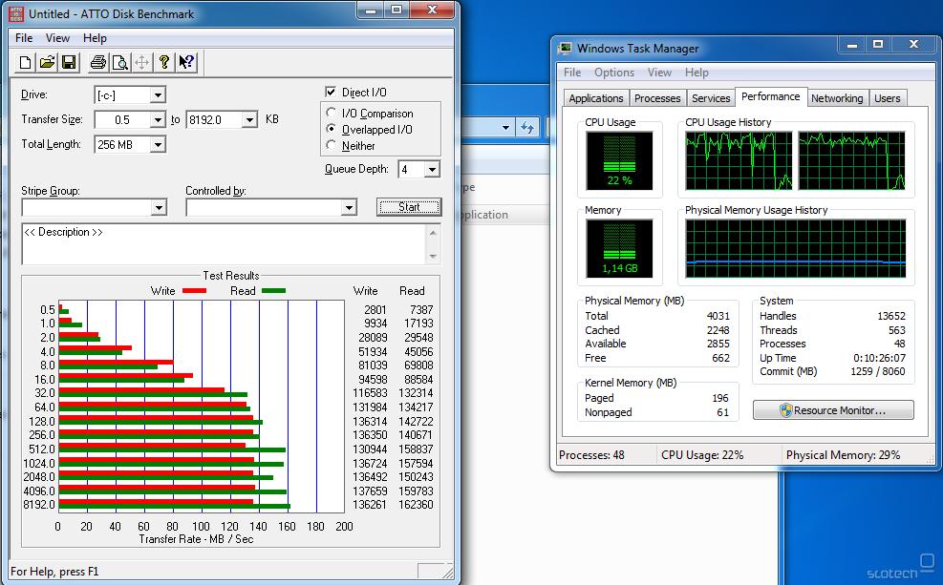Screen dimensions: 943x585
Task: Switch to the Processes tab in Task Manager
Action: pos(657,98)
